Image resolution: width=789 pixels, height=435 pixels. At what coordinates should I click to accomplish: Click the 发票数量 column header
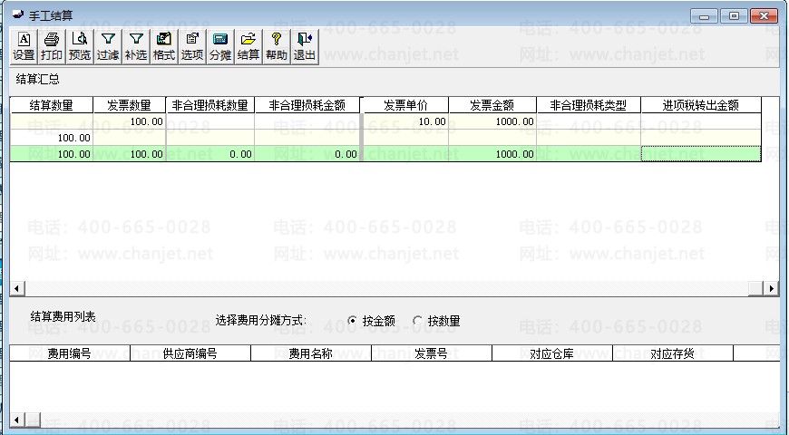(x=130, y=105)
